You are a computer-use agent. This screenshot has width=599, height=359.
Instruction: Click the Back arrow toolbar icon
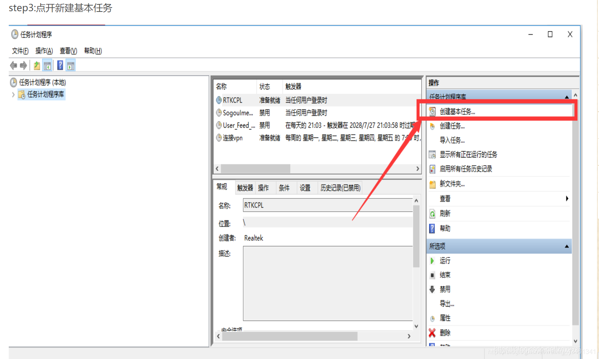pyautogui.click(x=14, y=66)
